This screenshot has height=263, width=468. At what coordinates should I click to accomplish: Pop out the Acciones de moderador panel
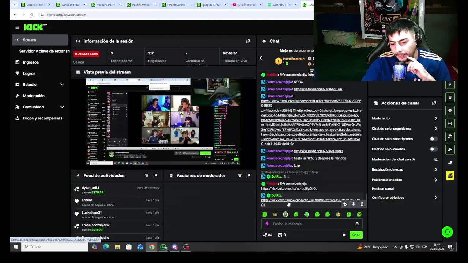click(248, 176)
